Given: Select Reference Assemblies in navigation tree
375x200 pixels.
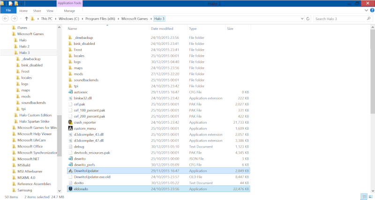Looking at the screenshot, I should tap(34, 184).
